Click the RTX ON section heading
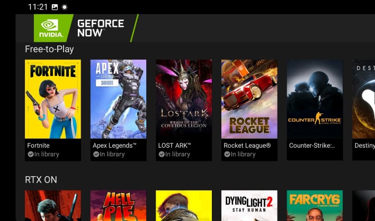This screenshot has width=375, height=221. 41,179
